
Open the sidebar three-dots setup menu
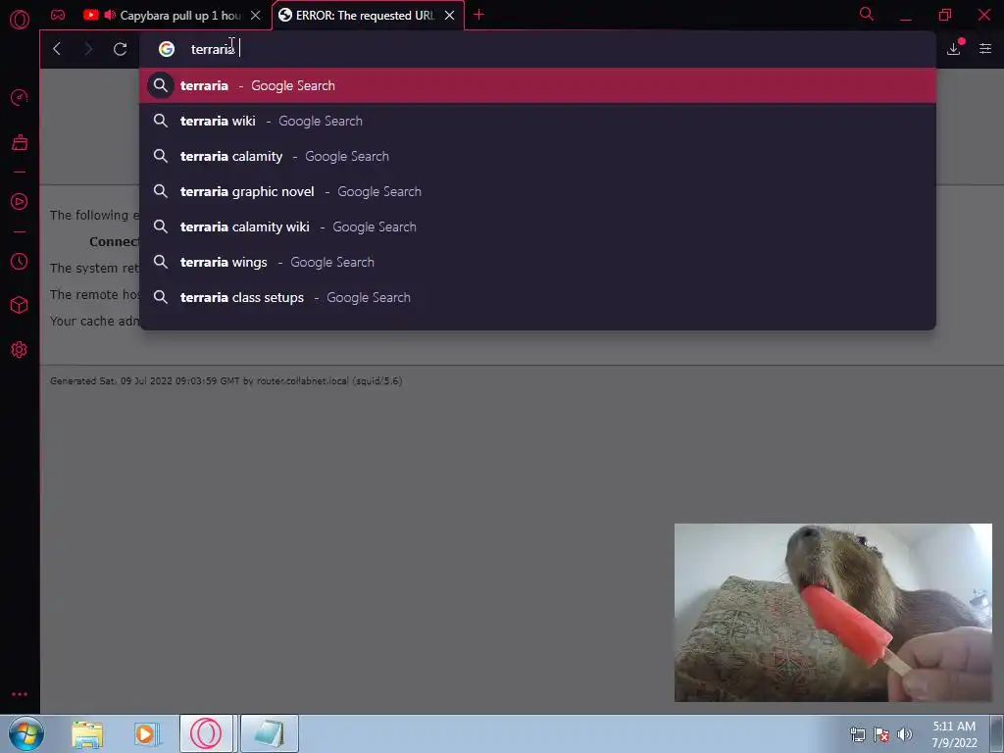coord(20,694)
